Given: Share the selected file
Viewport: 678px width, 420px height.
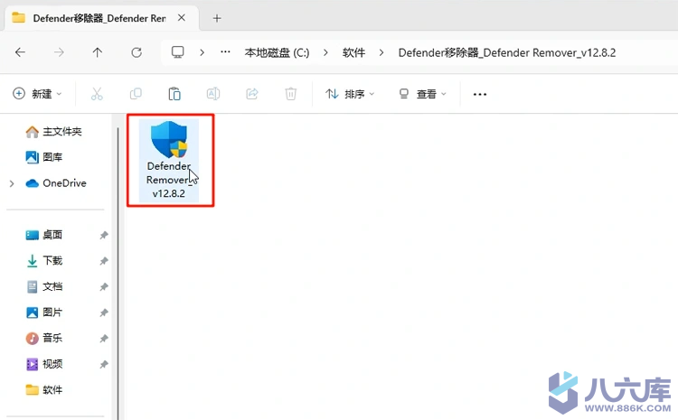Looking at the screenshot, I should tap(252, 94).
